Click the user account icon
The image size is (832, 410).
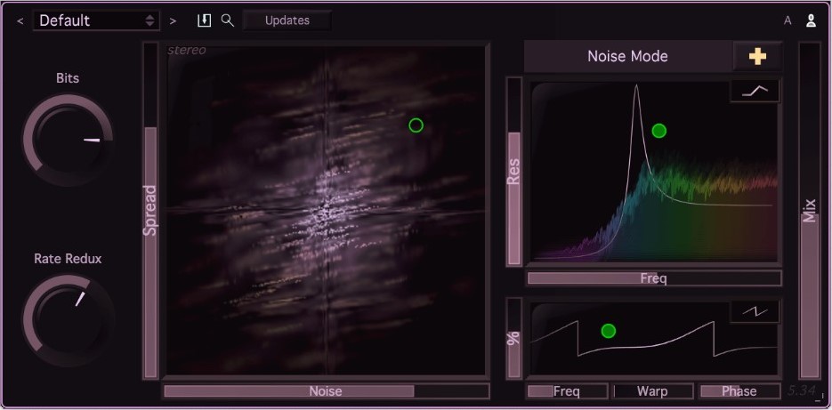coord(811,21)
